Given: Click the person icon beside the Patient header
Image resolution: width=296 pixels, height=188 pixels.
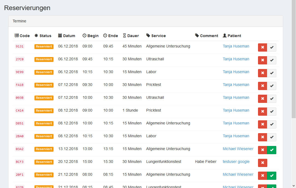Looking at the screenshot, I should [224, 35].
